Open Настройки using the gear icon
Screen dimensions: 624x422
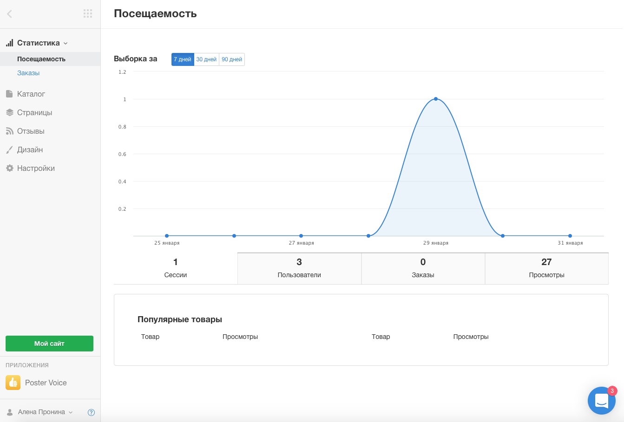[x=9, y=168]
